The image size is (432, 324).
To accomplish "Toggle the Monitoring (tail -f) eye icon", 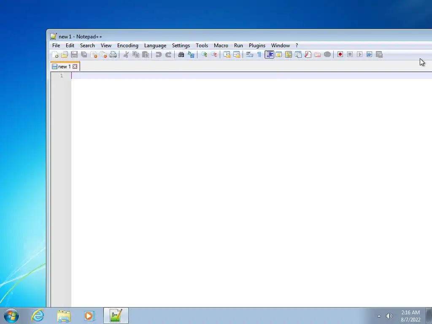I will point(327,54).
